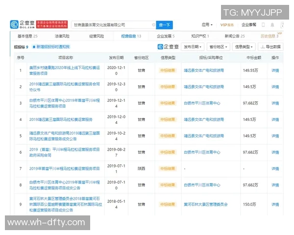
Task: Click date cell 2020-12-10
Action: click(x=116, y=70)
